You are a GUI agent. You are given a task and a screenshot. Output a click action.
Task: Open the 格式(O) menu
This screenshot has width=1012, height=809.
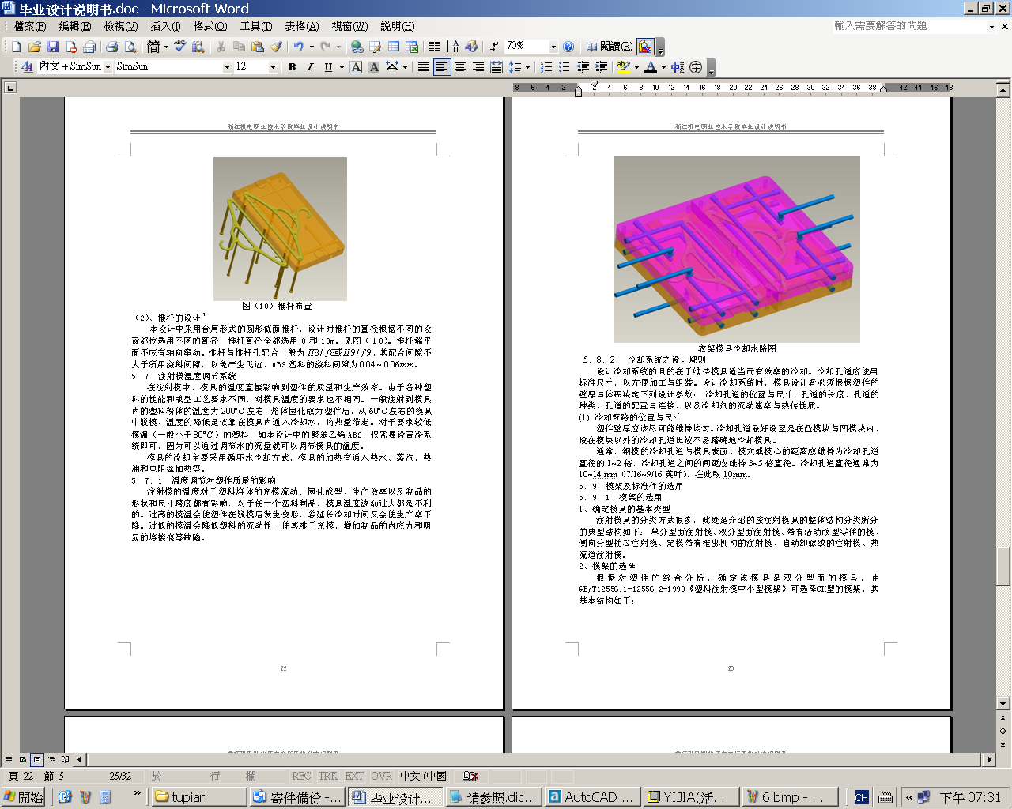[210, 26]
